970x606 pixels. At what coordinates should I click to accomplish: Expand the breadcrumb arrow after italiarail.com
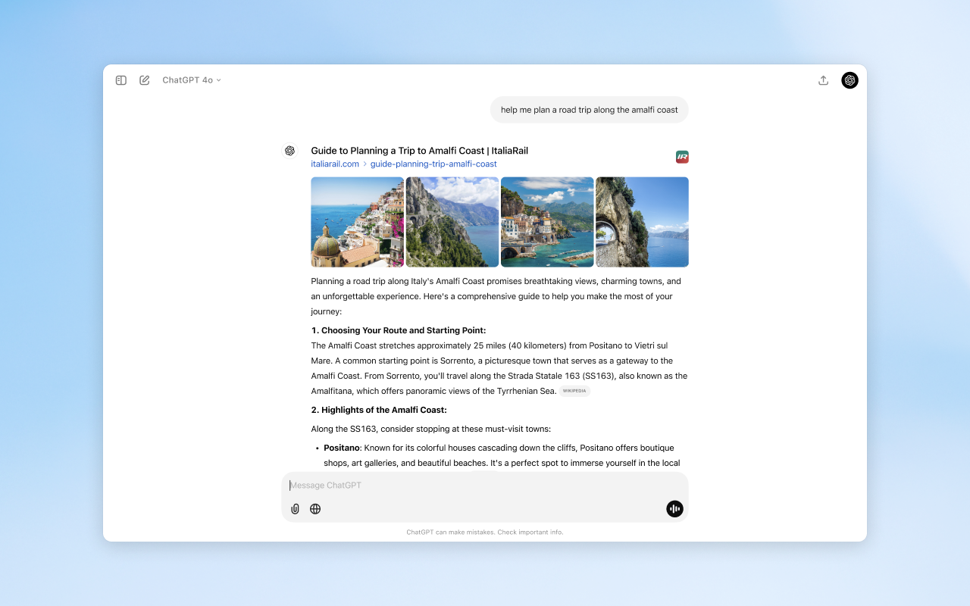365,164
